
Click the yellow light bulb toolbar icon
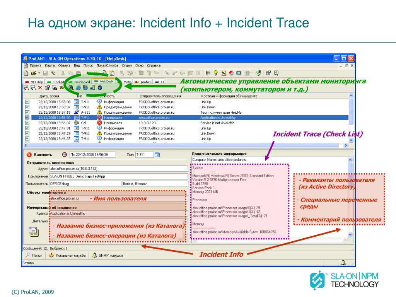tap(216, 73)
